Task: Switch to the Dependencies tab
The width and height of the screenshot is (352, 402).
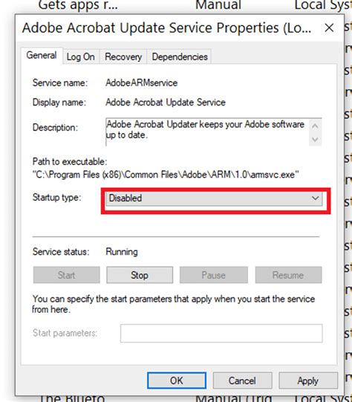Action: tap(180, 56)
